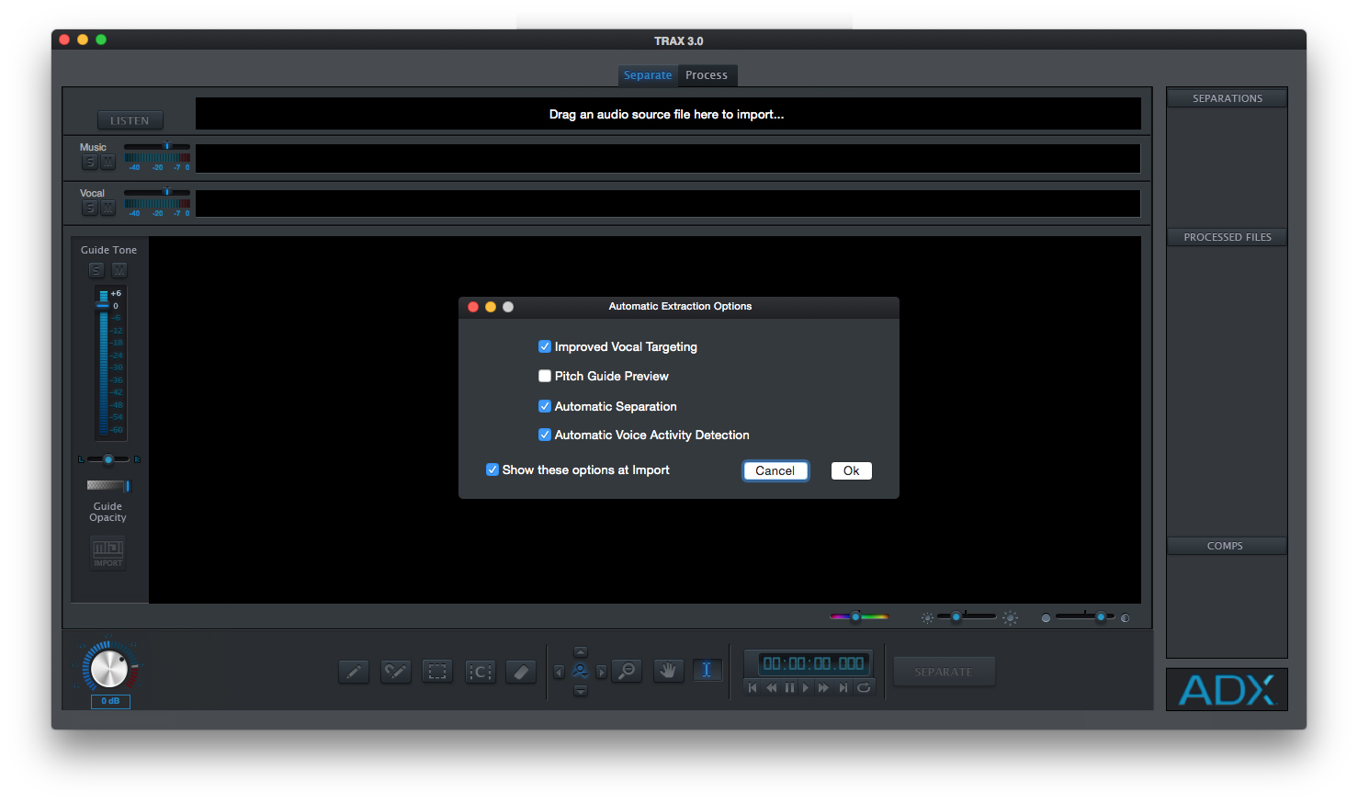This screenshot has height=803, width=1358.
Task: Nudge view right with the right arrow
Action: click(602, 672)
